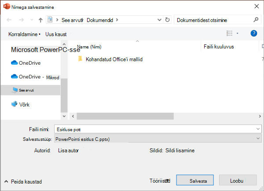
Task: Close the Nimega salvestamine dialog
Action: pyautogui.click(x=257, y=7)
